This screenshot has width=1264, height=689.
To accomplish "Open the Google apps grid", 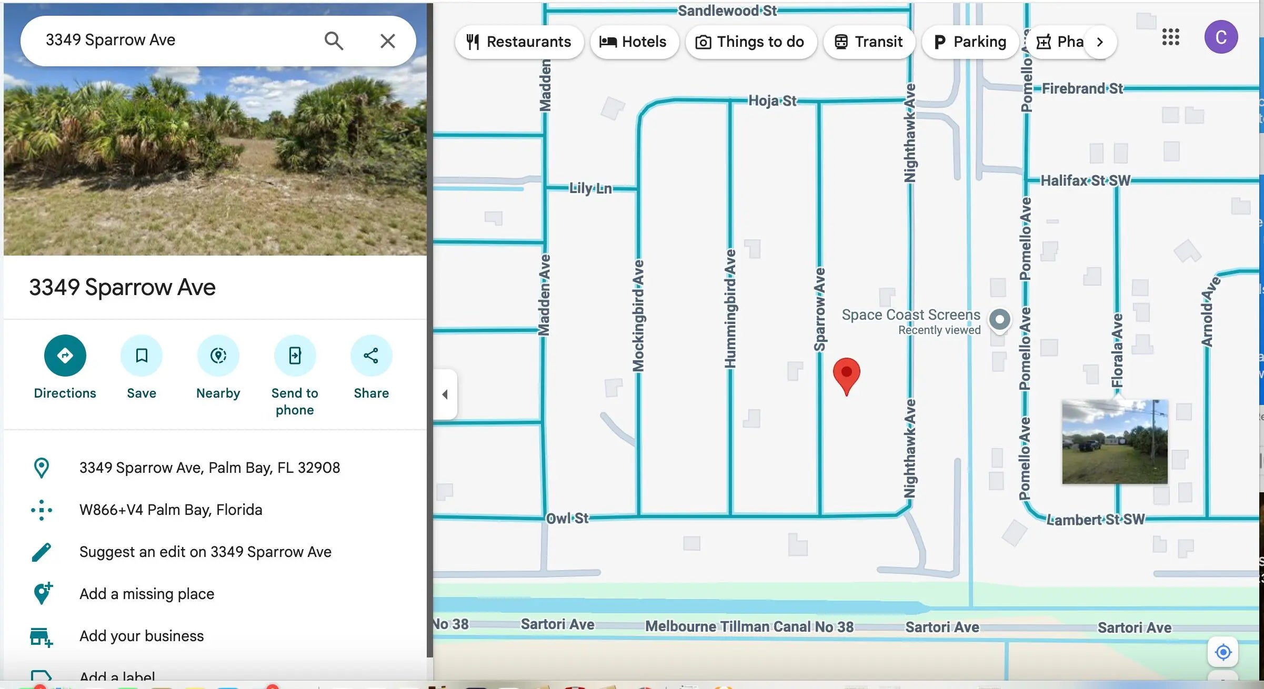I will point(1170,37).
